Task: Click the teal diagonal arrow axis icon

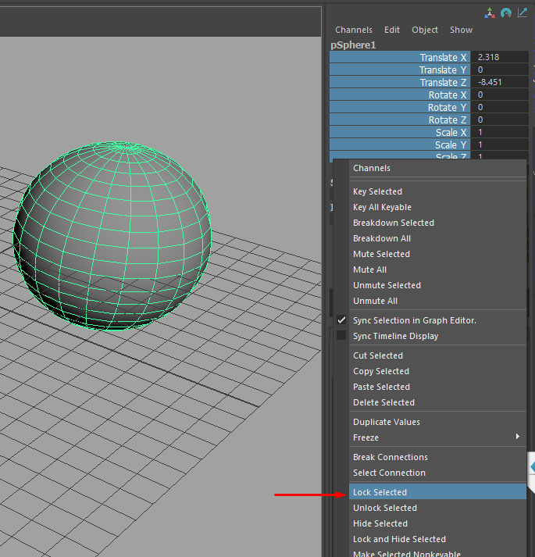Action: pyautogui.click(x=522, y=12)
